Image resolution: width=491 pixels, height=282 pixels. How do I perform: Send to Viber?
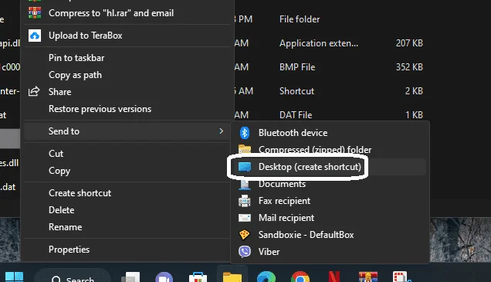(330, 252)
